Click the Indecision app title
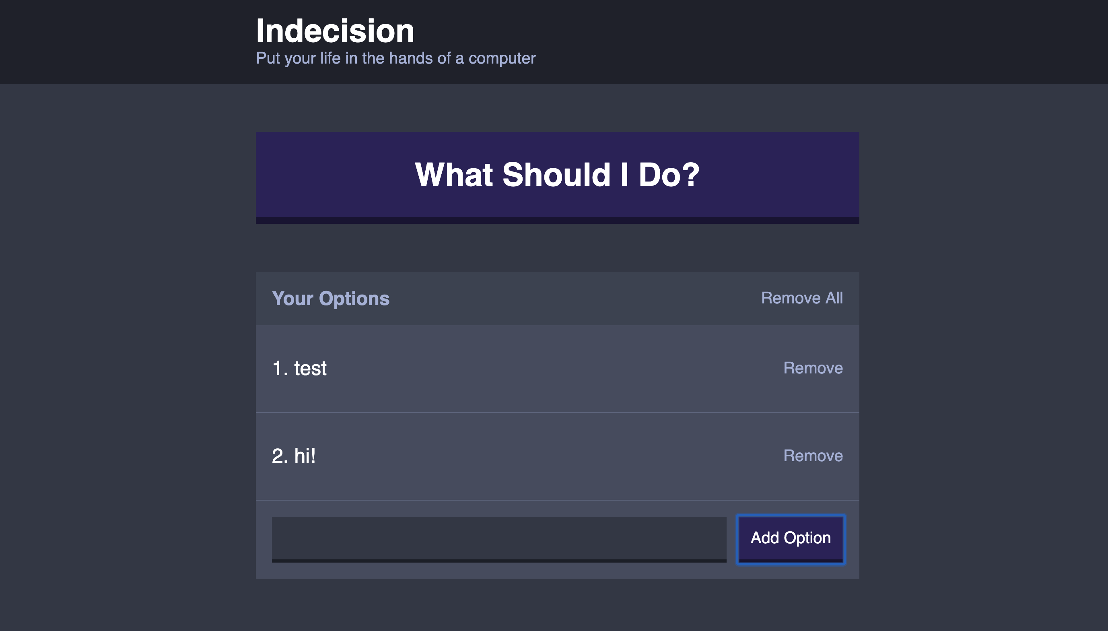Image resolution: width=1108 pixels, height=631 pixels. 335,31
